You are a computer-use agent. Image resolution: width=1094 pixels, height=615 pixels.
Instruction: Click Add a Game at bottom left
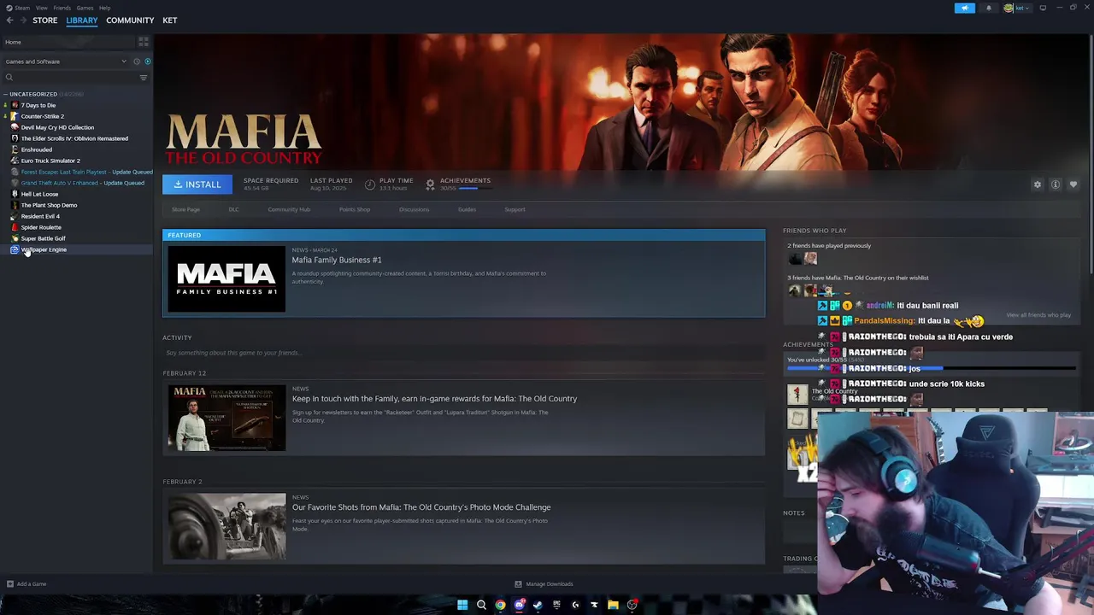pos(26,584)
